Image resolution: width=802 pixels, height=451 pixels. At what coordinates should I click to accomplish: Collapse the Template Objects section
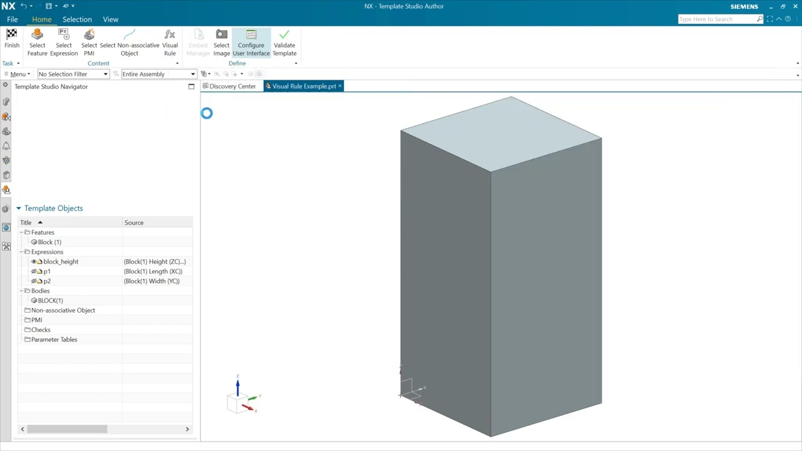pos(18,209)
